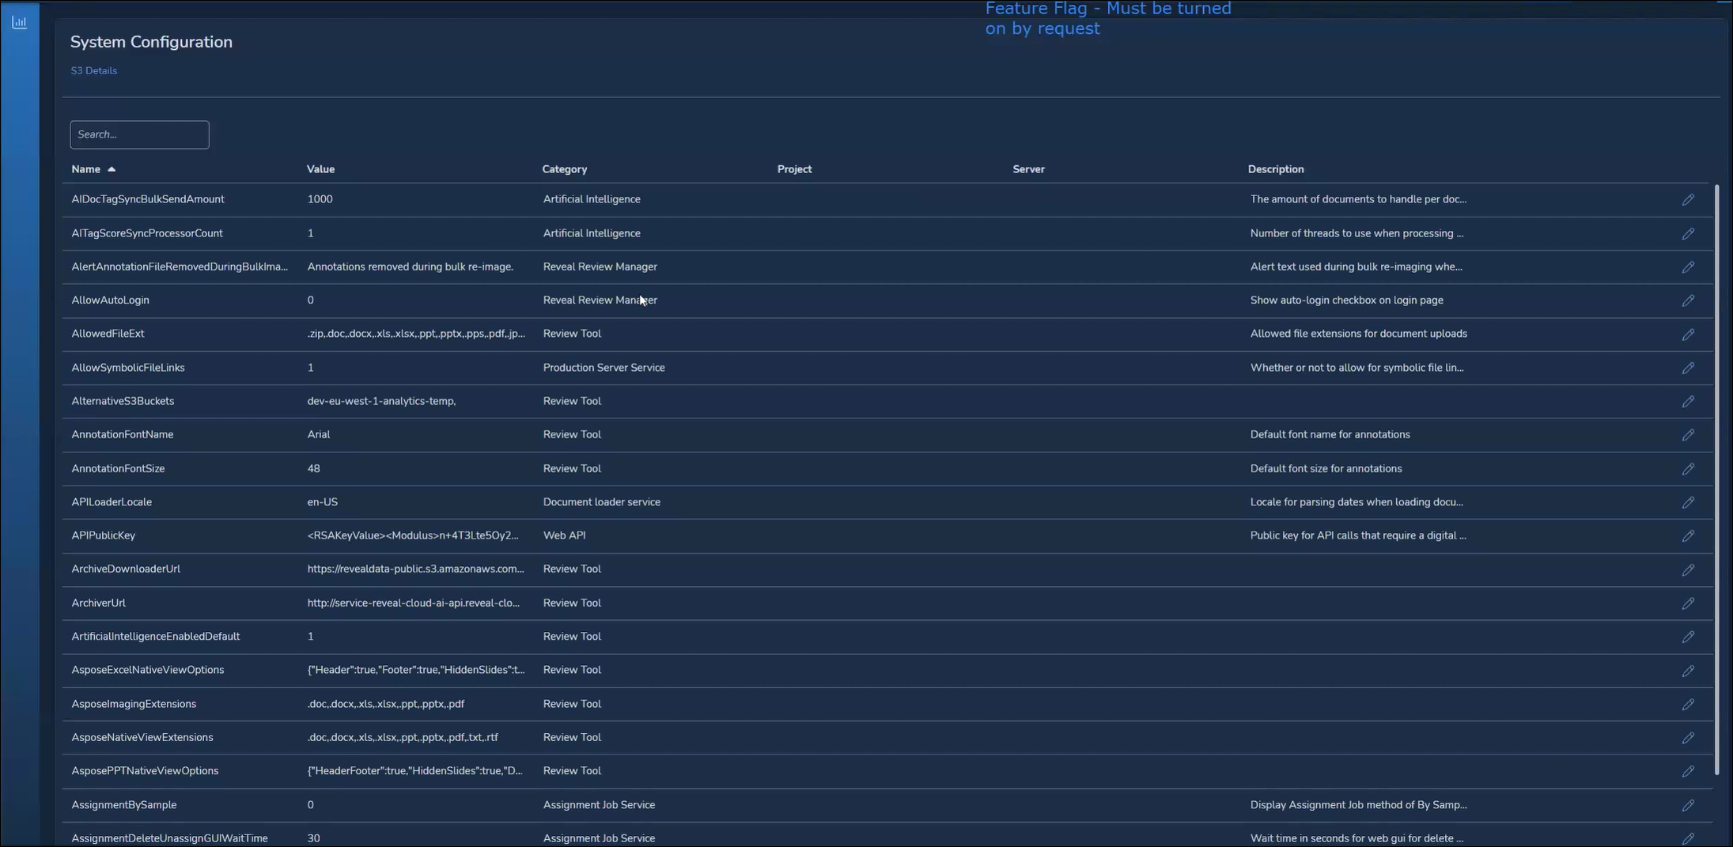Sort by the Project column header

click(794, 169)
